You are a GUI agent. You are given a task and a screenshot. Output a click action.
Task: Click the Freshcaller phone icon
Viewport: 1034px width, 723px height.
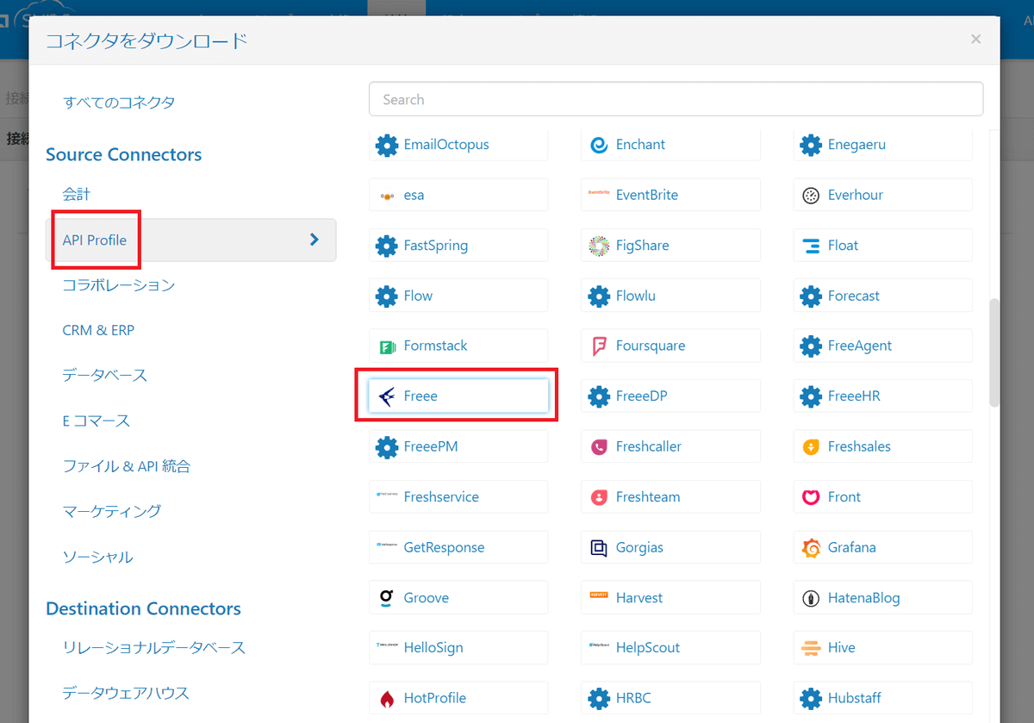pos(599,447)
